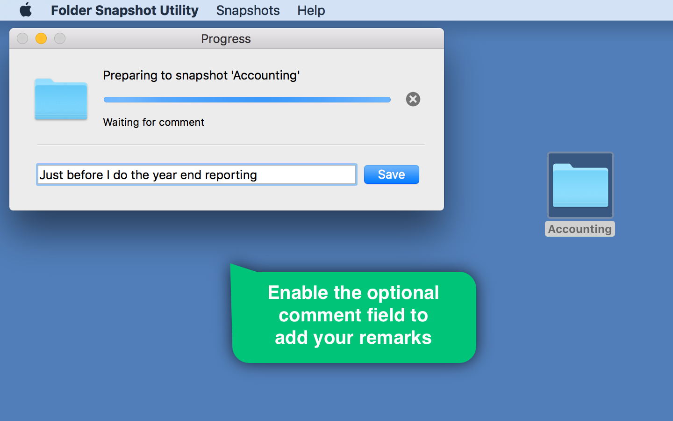Viewport: 673px width, 421px height.
Task: Select the Accounting folder icon on the desktop
Action: click(x=580, y=185)
